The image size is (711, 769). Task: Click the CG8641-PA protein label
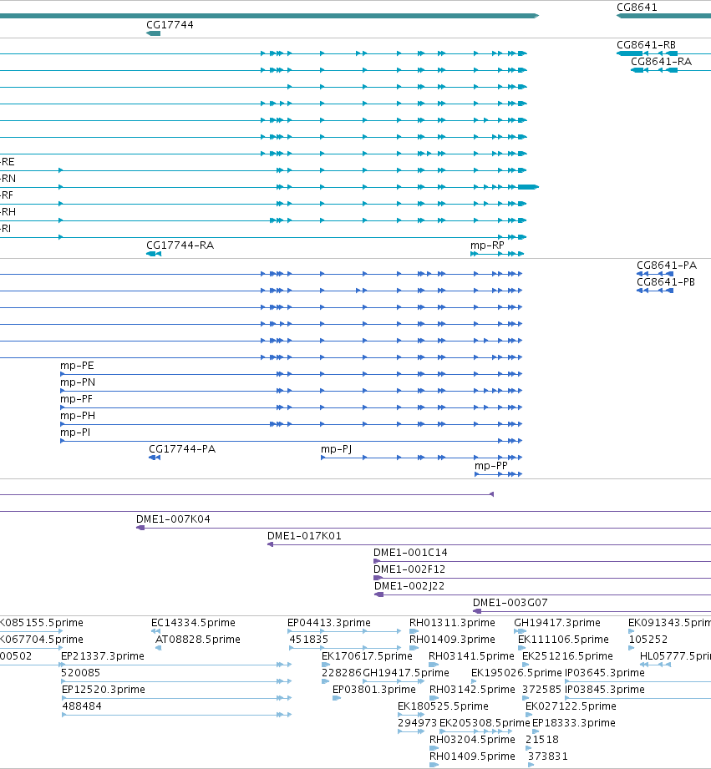tap(667, 266)
